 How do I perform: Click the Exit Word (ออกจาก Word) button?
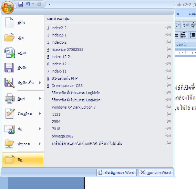coord(156,173)
